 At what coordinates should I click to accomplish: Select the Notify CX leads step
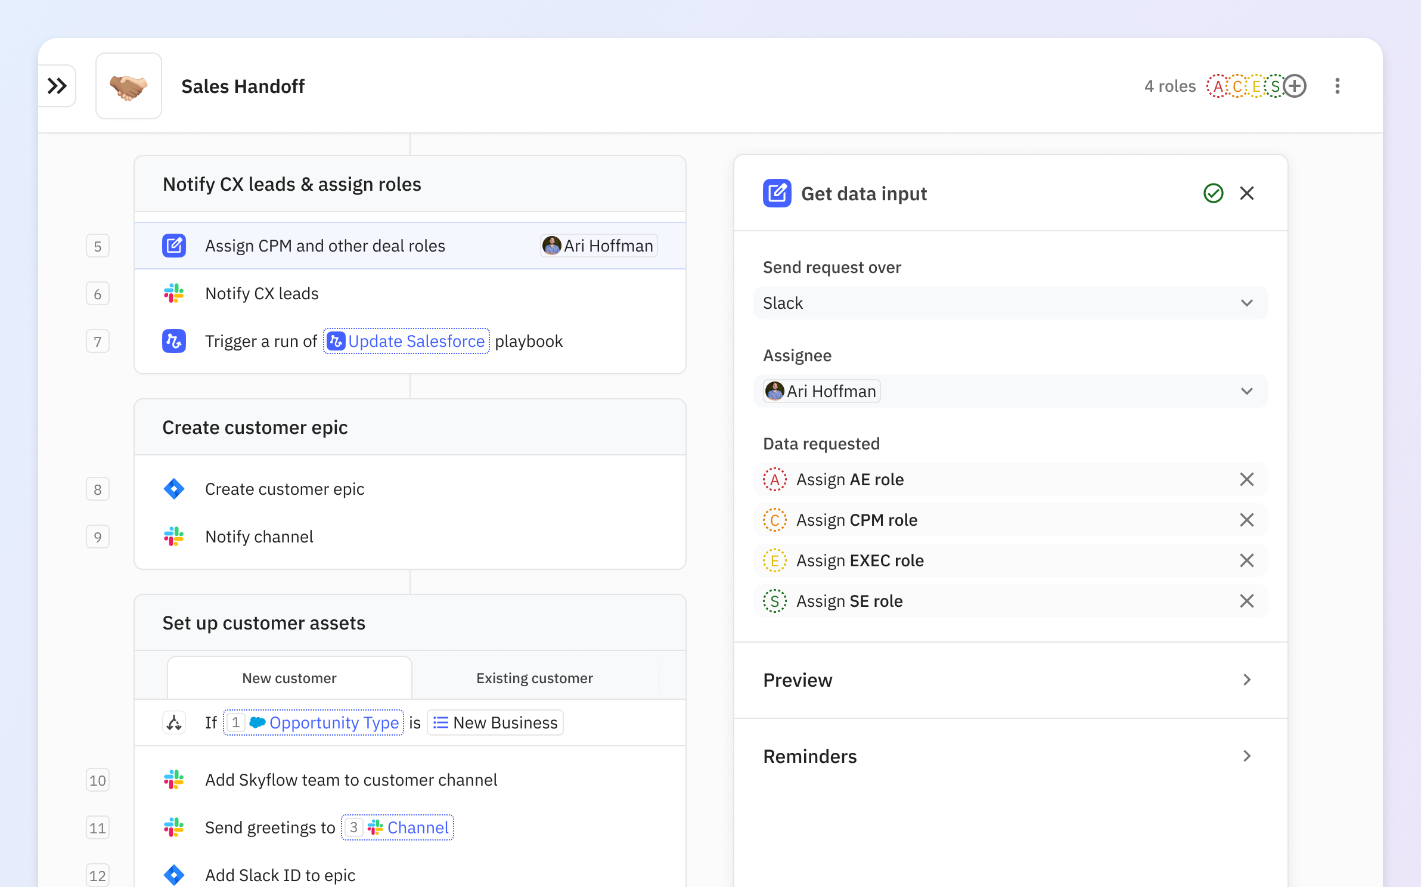tap(262, 293)
